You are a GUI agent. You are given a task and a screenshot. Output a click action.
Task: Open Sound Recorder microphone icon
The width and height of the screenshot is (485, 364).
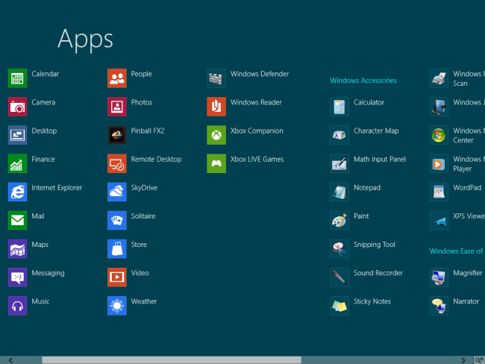(x=339, y=277)
